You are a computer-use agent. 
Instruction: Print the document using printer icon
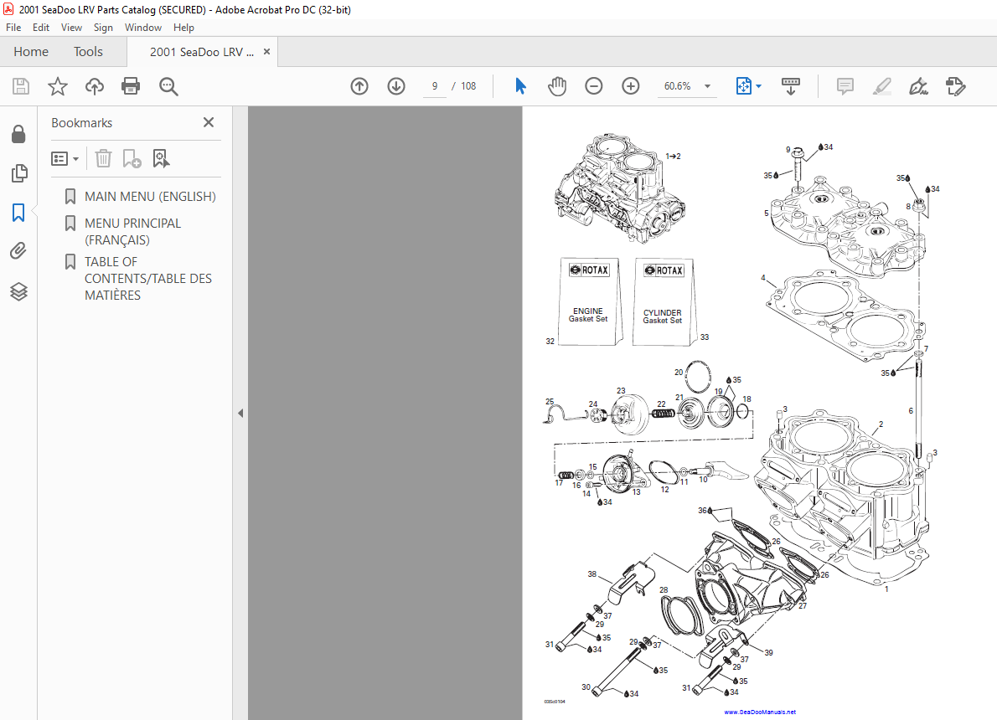(x=131, y=85)
